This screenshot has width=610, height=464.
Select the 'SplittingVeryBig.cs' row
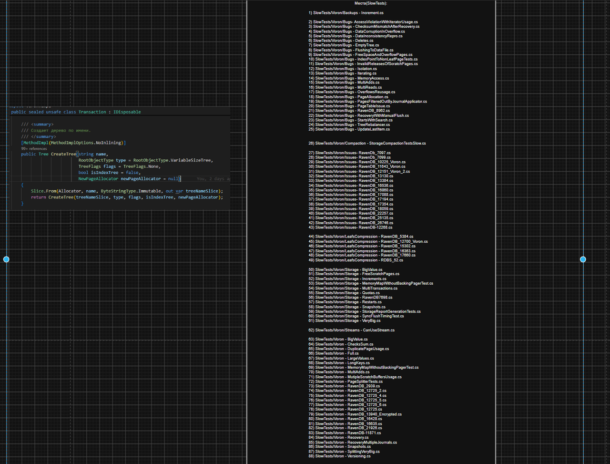coord(344,452)
